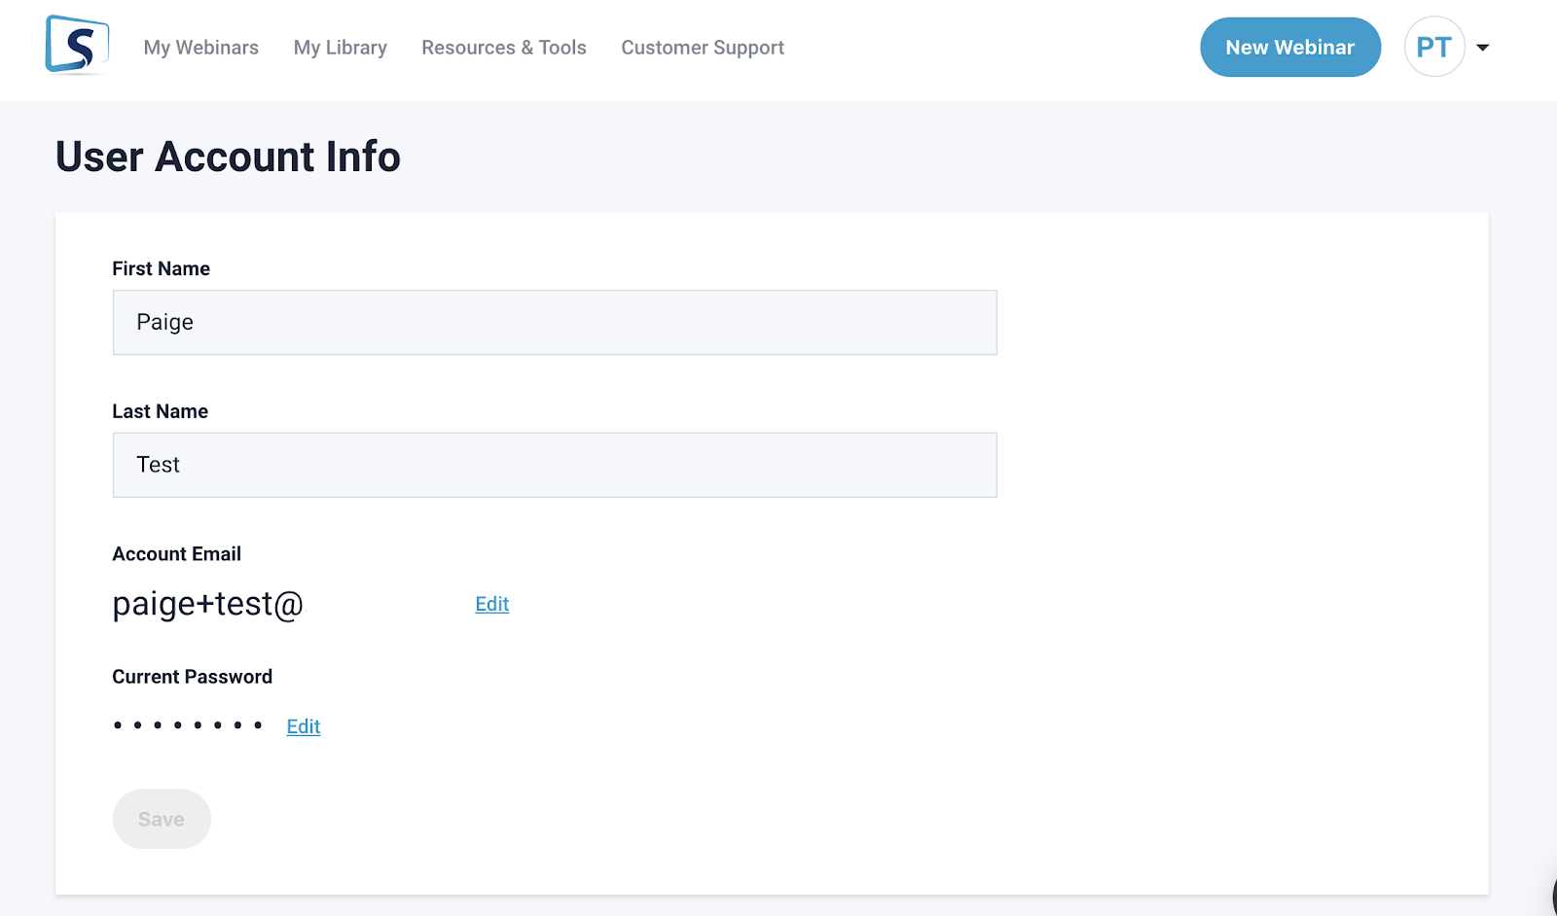The image size is (1557, 916).
Task: Click the Account Email label
Action: 177,554
